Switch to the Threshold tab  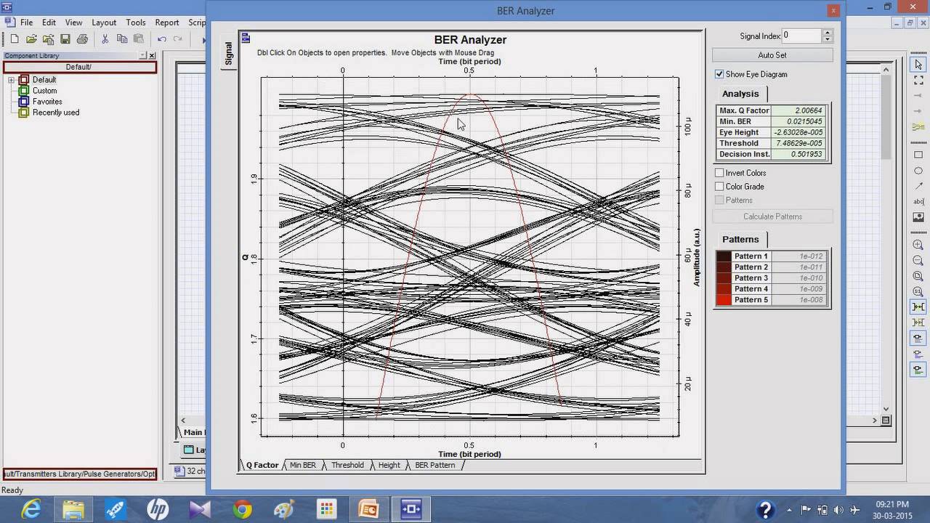[x=347, y=465]
